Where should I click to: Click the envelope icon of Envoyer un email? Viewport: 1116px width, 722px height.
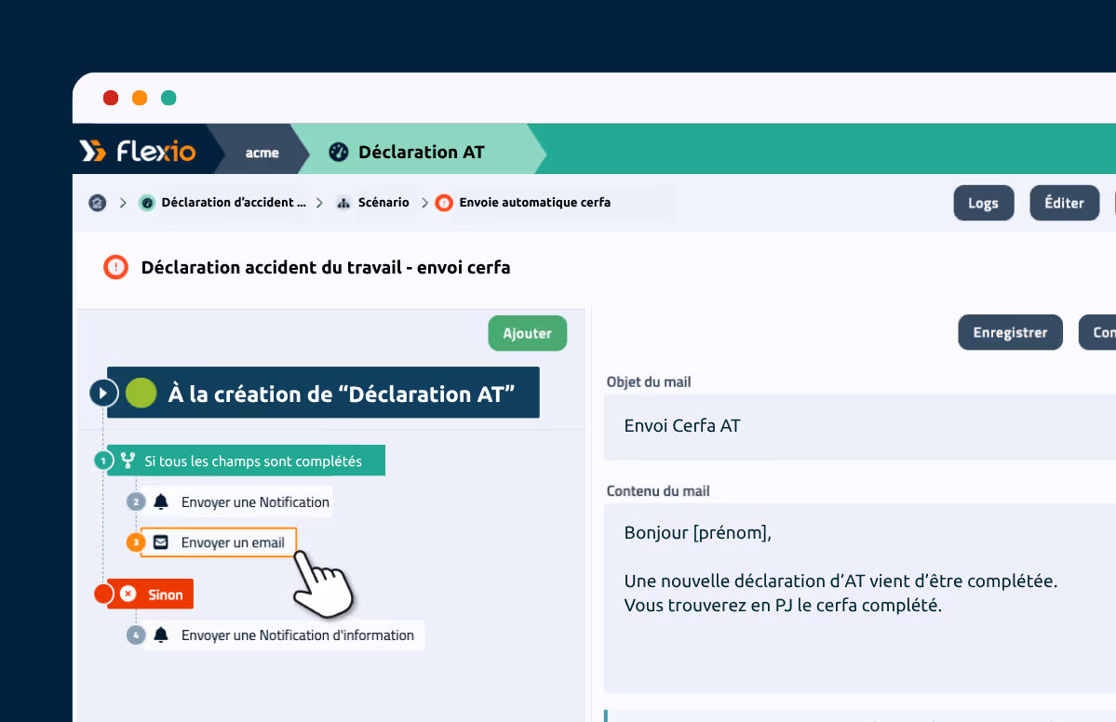[x=162, y=542]
